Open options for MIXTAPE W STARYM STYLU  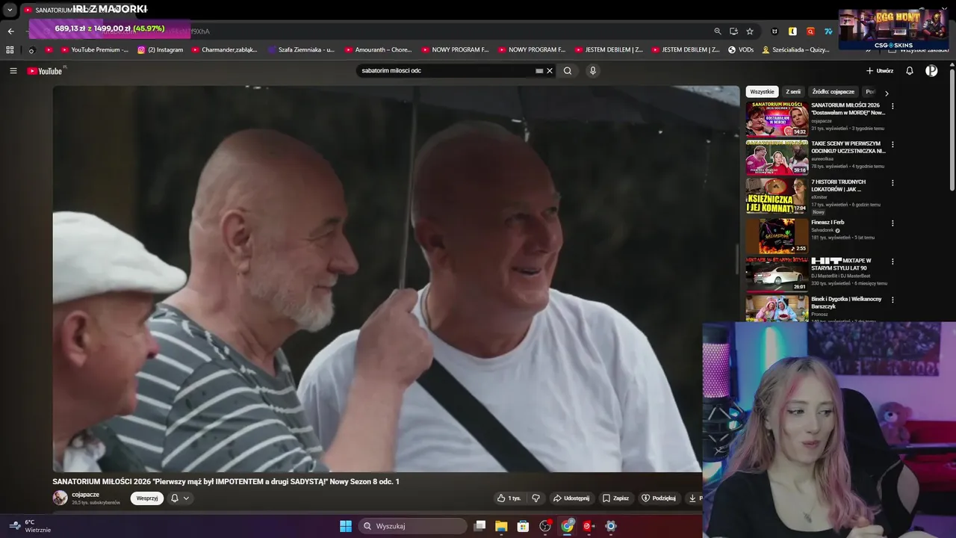(893, 262)
